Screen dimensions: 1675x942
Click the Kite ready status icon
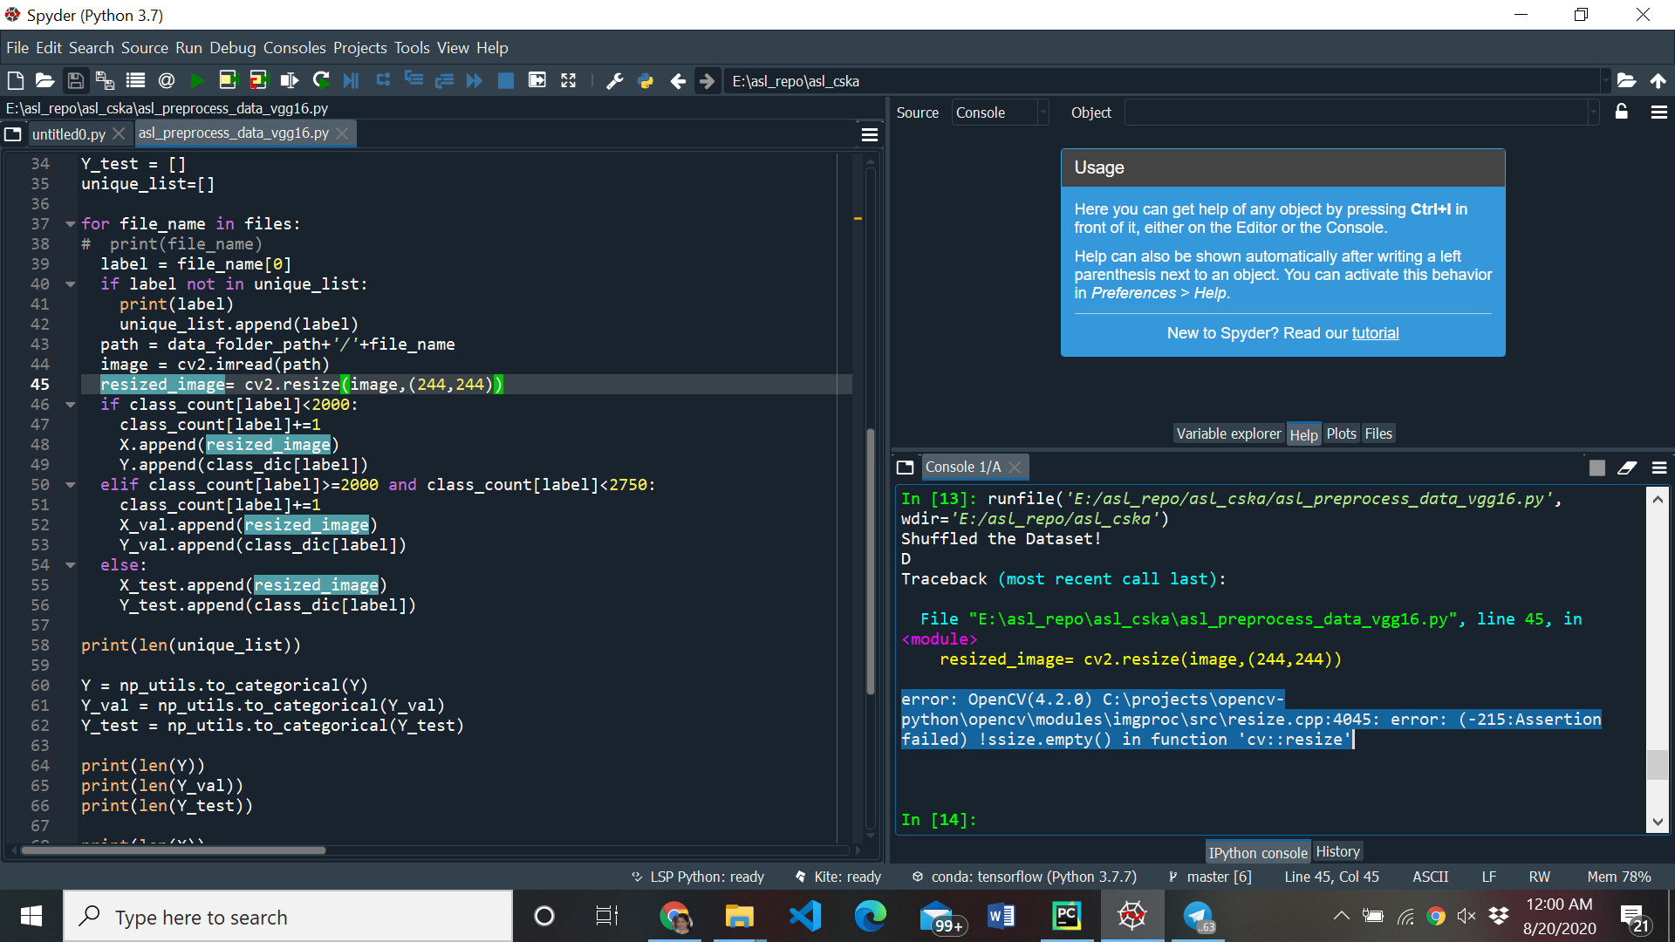[x=801, y=877]
